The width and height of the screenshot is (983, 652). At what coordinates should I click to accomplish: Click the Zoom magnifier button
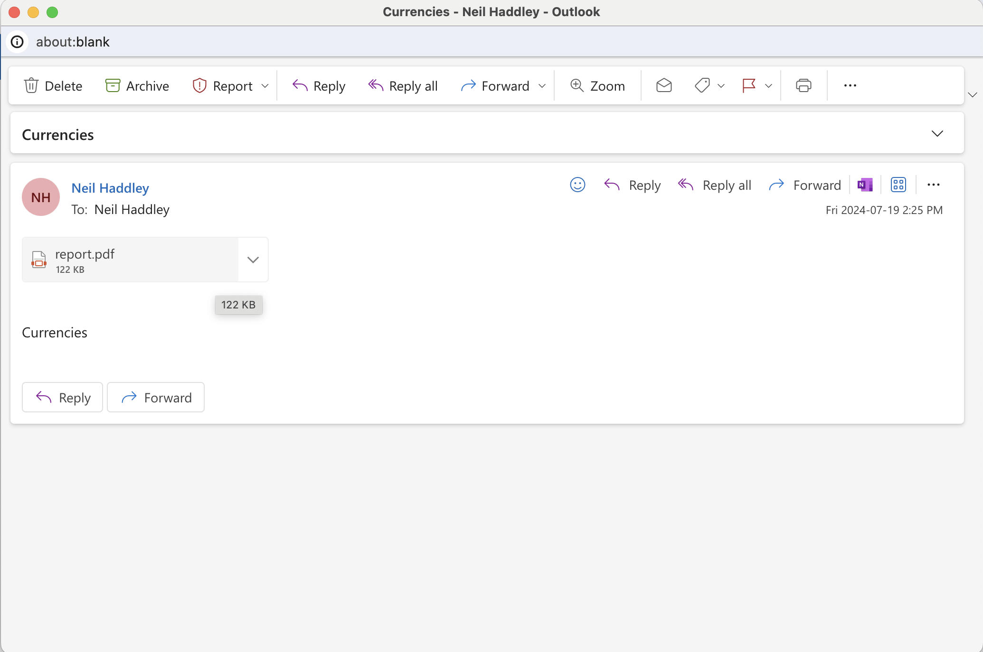pyautogui.click(x=597, y=86)
